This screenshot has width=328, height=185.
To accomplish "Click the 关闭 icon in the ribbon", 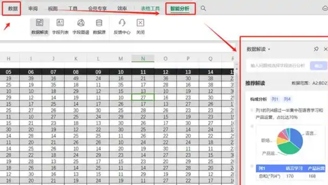I will [x=140, y=26].
